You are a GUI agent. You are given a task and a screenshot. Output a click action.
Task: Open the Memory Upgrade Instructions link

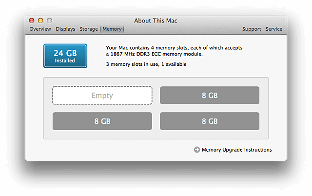(x=236, y=150)
